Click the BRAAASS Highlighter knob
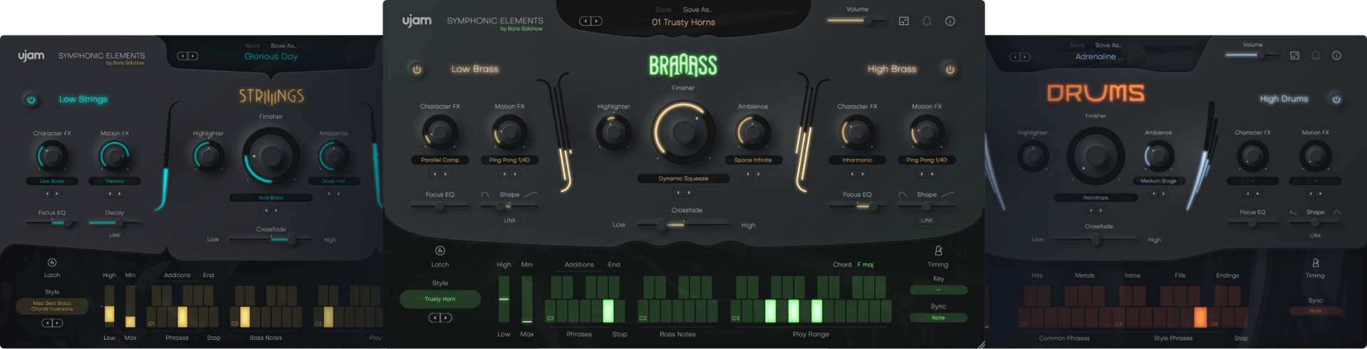This screenshot has height=349, width=1367. pyautogui.click(x=613, y=132)
